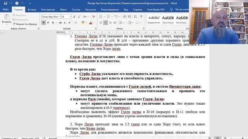This screenshot has height=139, width=248.
Task: Click the paragraph shading paint bucket icon
Action: [129, 23]
